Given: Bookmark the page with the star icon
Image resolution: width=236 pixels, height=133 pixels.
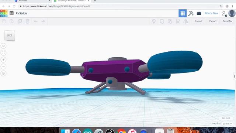Looking at the screenshot, I should (x=221, y=6).
